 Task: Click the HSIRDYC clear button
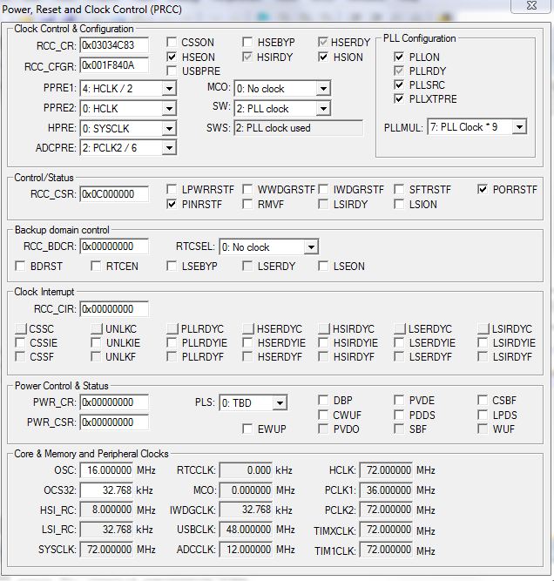[324, 328]
